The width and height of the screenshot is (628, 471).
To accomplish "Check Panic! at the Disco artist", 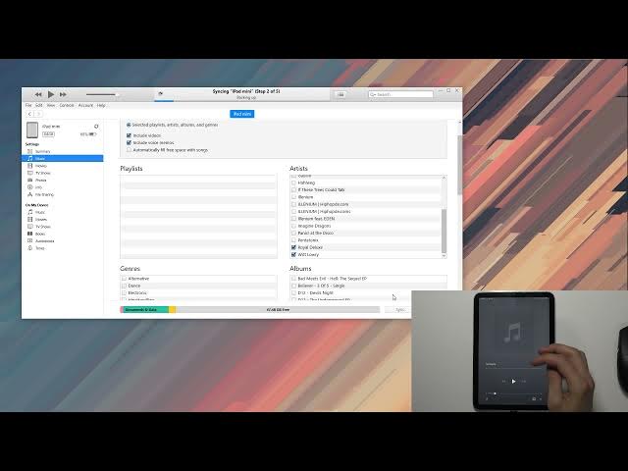I will (294, 234).
